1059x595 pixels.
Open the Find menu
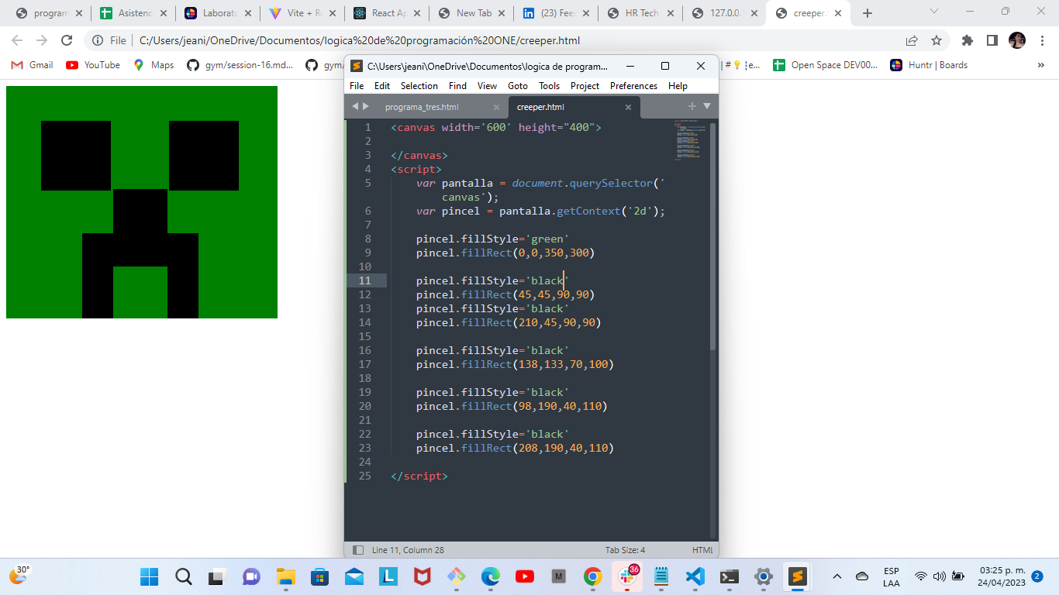point(458,86)
